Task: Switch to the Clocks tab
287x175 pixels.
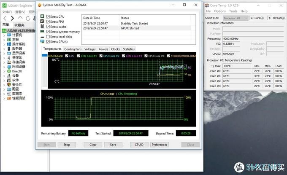Action: [115, 49]
